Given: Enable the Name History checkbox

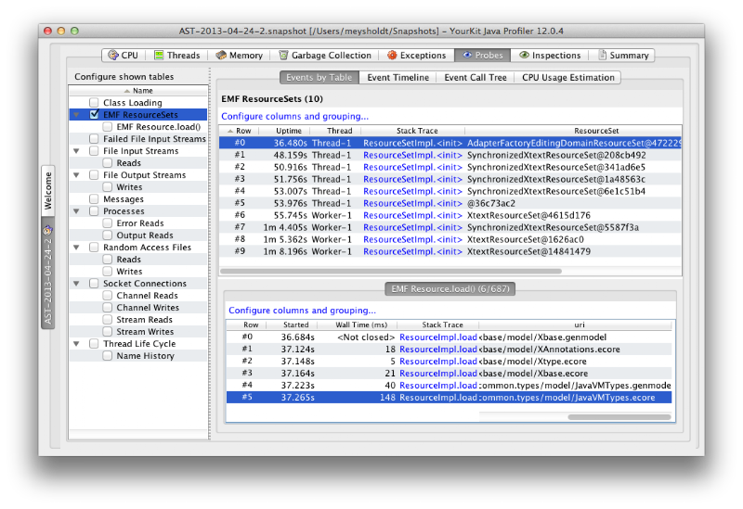Looking at the screenshot, I should [x=108, y=356].
